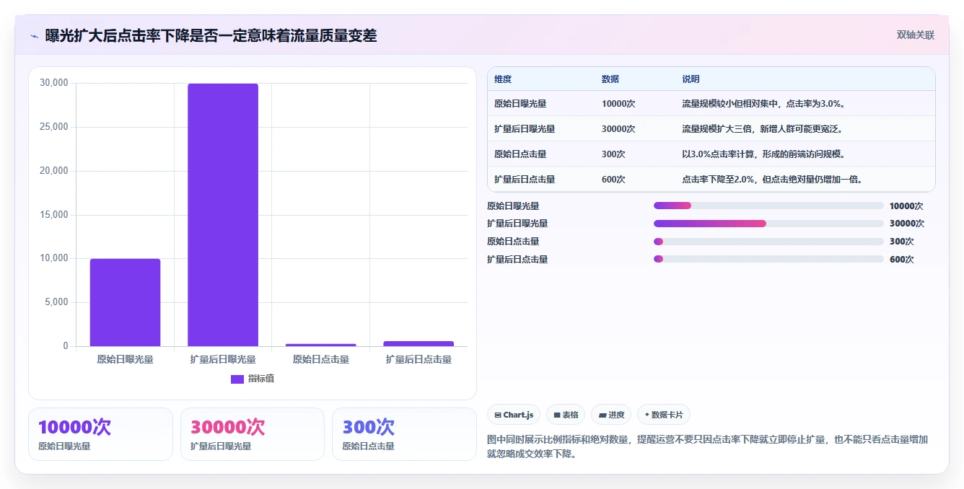This screenshot has width=964, height=489.
Task: Click description 流量规模扩大三倍，新增人群可能更宽泛。
Action: tap(763, 129)
